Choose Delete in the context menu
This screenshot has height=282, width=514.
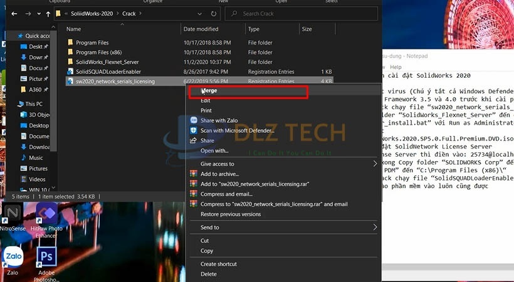point(208,274)
